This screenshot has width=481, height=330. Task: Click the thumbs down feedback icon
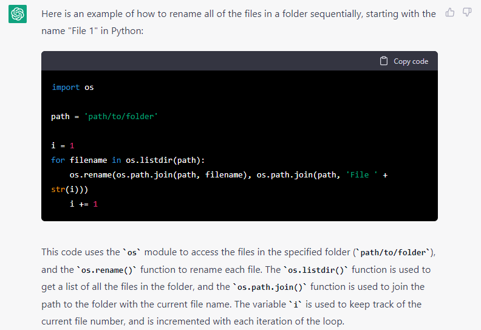coord(467,13)
